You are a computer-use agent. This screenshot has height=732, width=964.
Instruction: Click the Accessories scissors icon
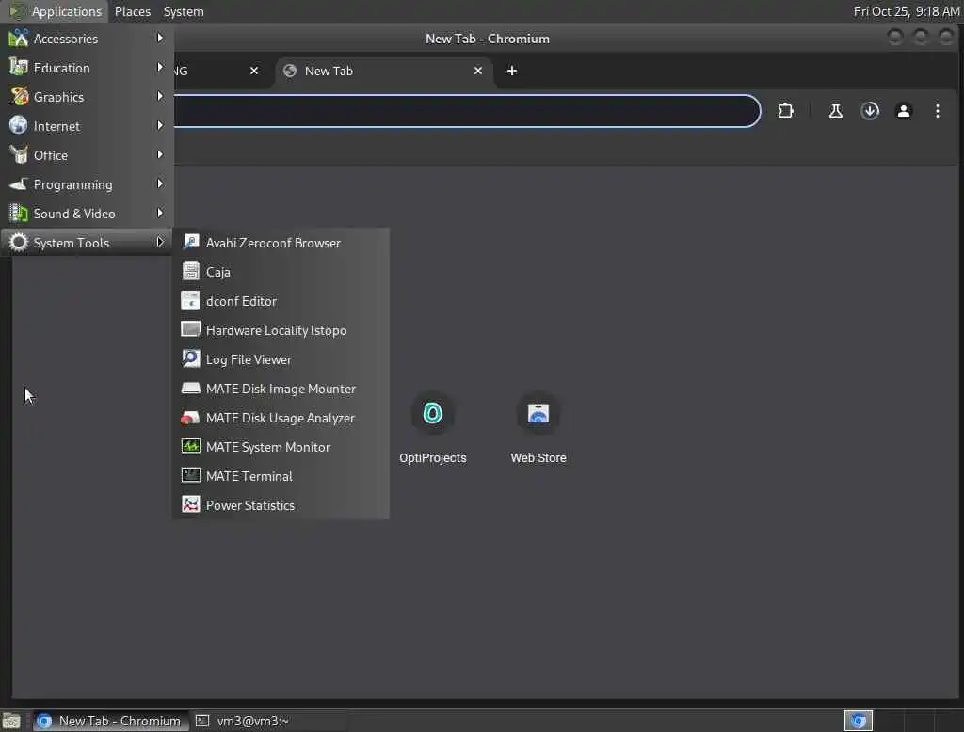pyautogui.click(x=19, y=39)
